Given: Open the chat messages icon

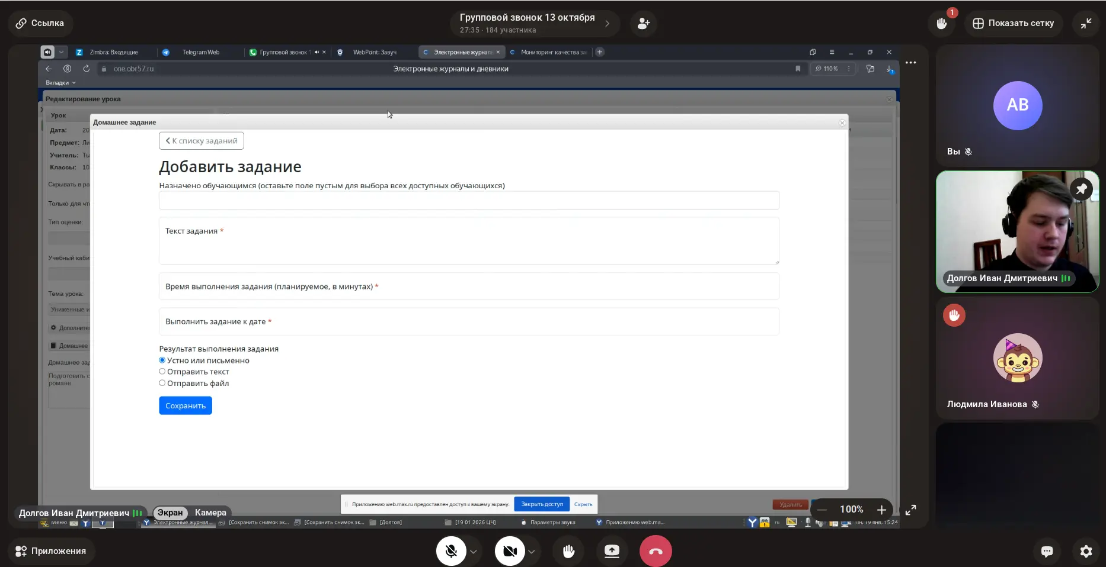Looking at the screenshot, I should point(1047,551).
